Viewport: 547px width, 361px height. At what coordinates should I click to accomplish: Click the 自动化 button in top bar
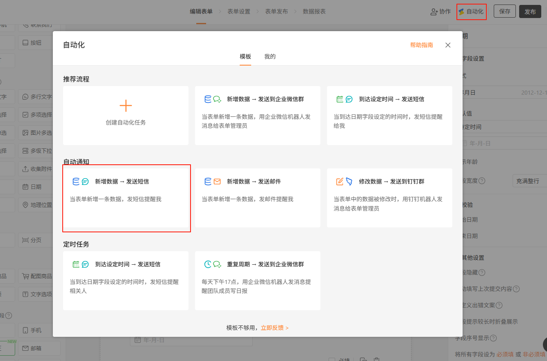coord(471,12)
